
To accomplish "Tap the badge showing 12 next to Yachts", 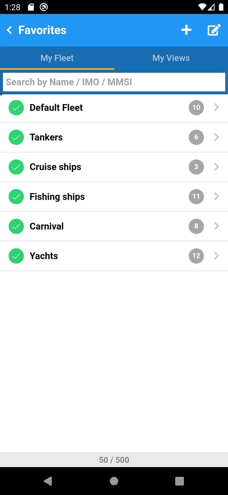I will pyautogui.click(x=196, y=256).
